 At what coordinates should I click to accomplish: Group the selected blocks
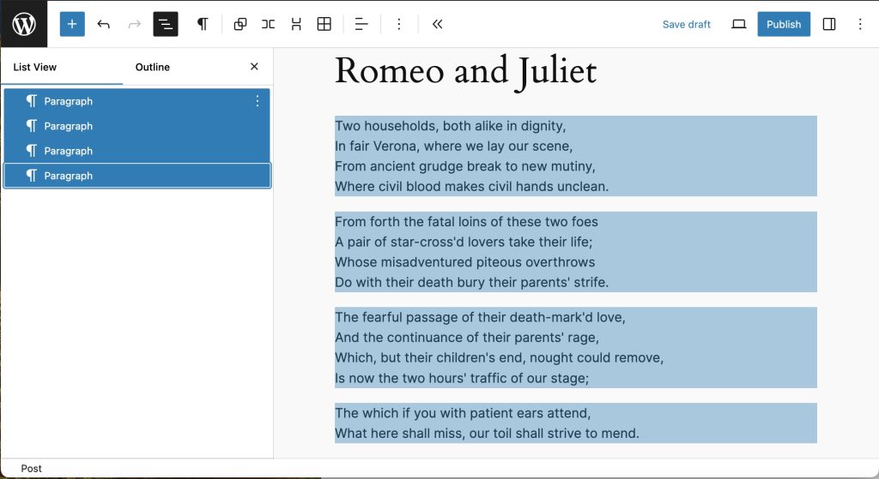pyautogui.click(x=240, y=24)
